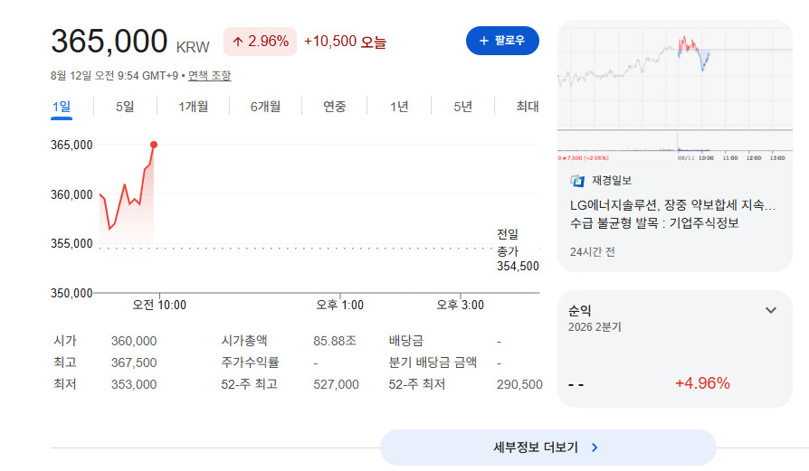Image resolution: width=809 pixels, height=471 pixels.
Task: Click the 팔로우 follow button
Action: pyautogui.click(x=502, y=41)
